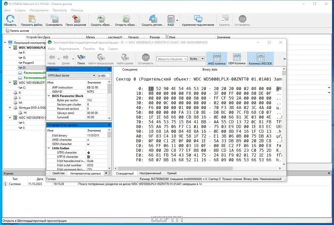Select partition D: in device tree
Screen dimensions: 334x225
tap(24, 68)
